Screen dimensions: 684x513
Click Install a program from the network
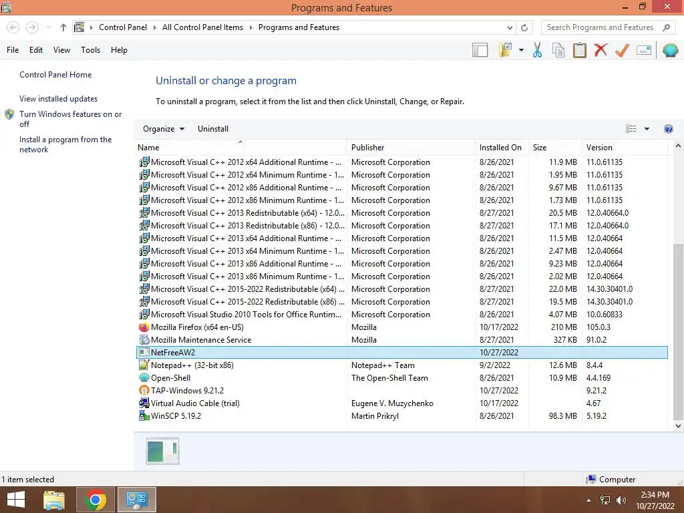tap(65, 144)
